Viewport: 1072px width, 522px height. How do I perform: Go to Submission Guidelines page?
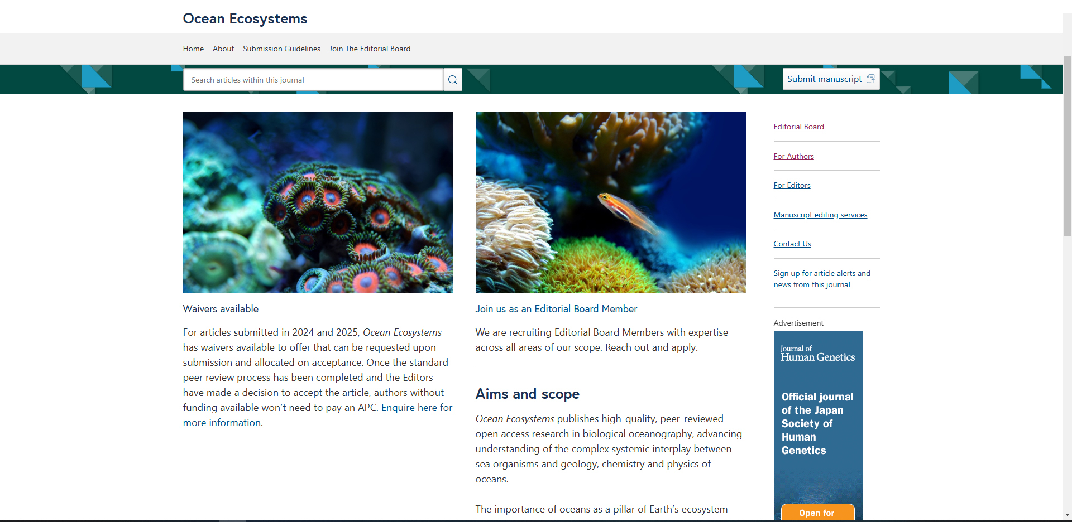[x=281, y=49]
